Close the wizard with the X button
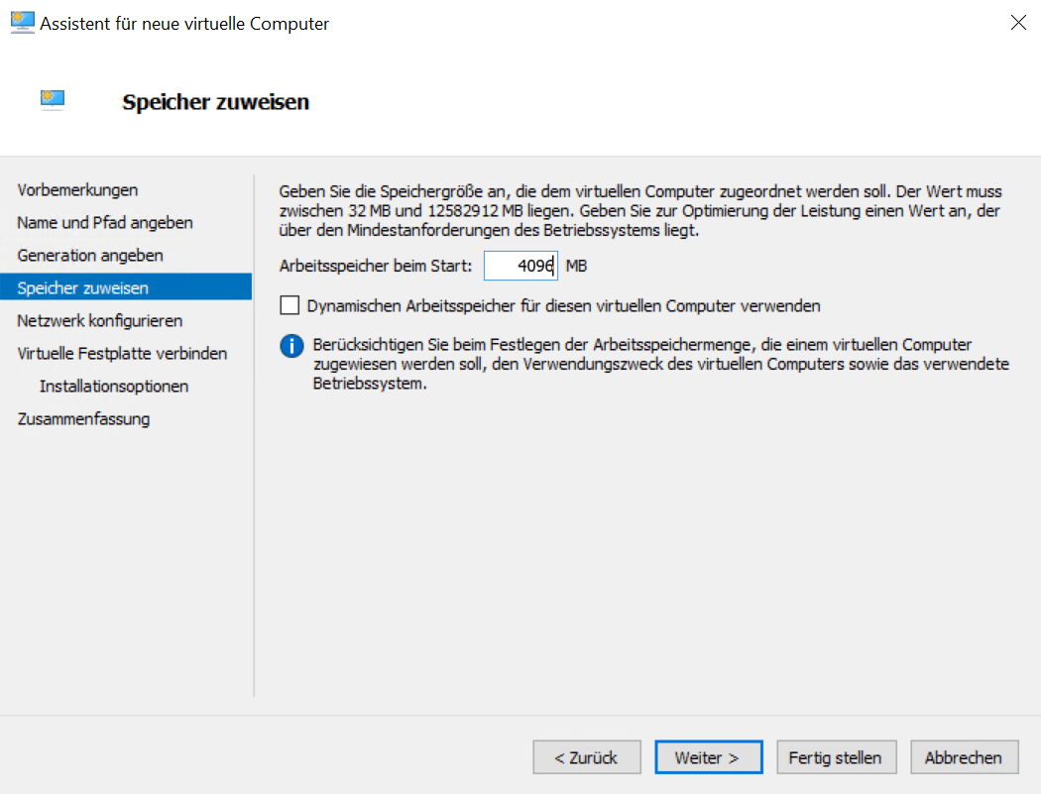Image resolution: width=1041 pixels, height=794 pixels. point(1017,23)
